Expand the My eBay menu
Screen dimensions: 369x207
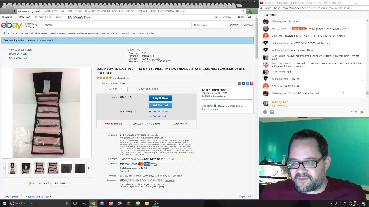pos(227,17)
